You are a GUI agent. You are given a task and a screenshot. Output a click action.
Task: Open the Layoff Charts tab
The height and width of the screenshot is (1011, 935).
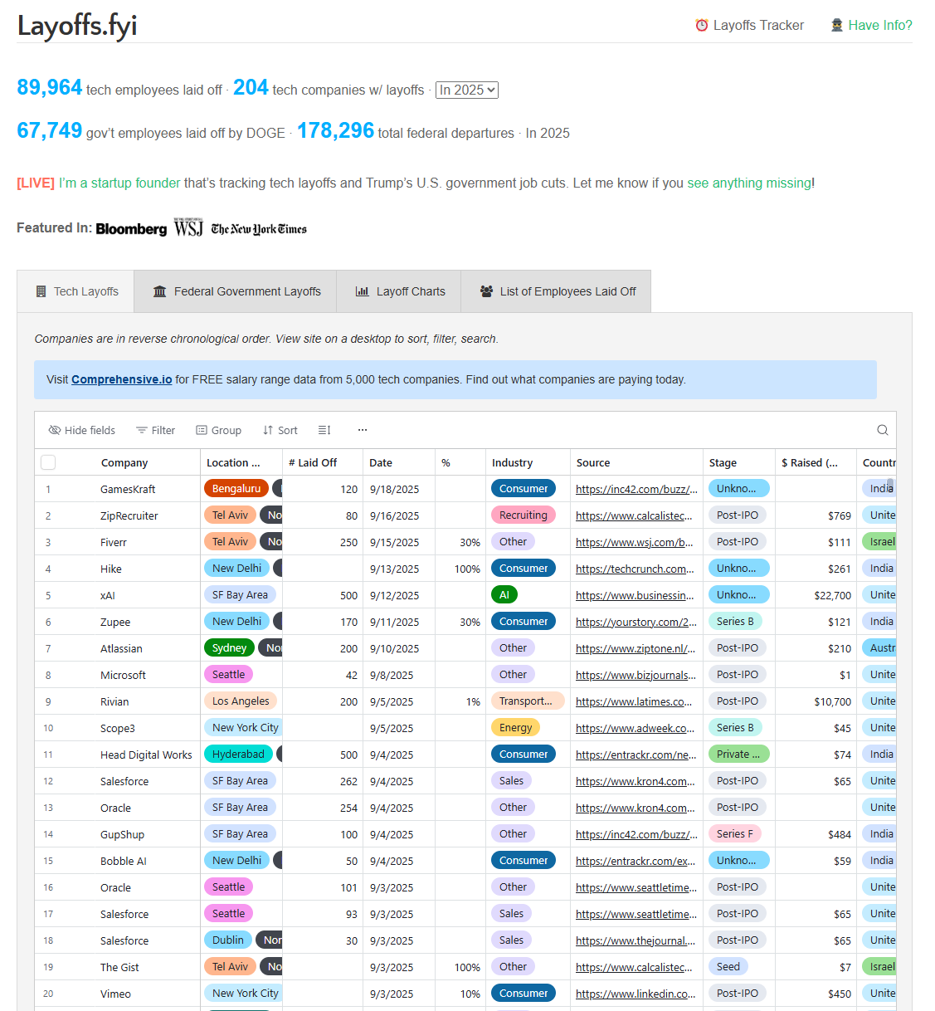(400, 291)
